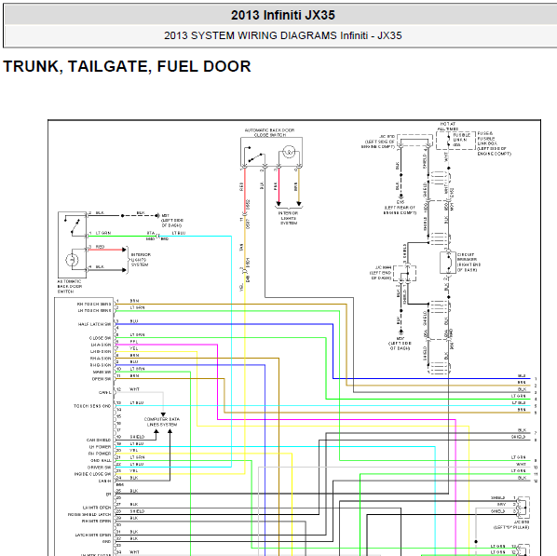Select the J/C M44 joint connector box
Screen dimensions: 557x556
click(404, 274)
